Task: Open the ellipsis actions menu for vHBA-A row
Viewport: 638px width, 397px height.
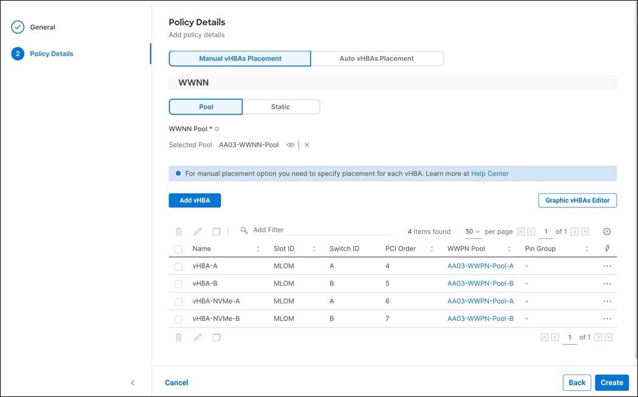Action: pos(607,266)
